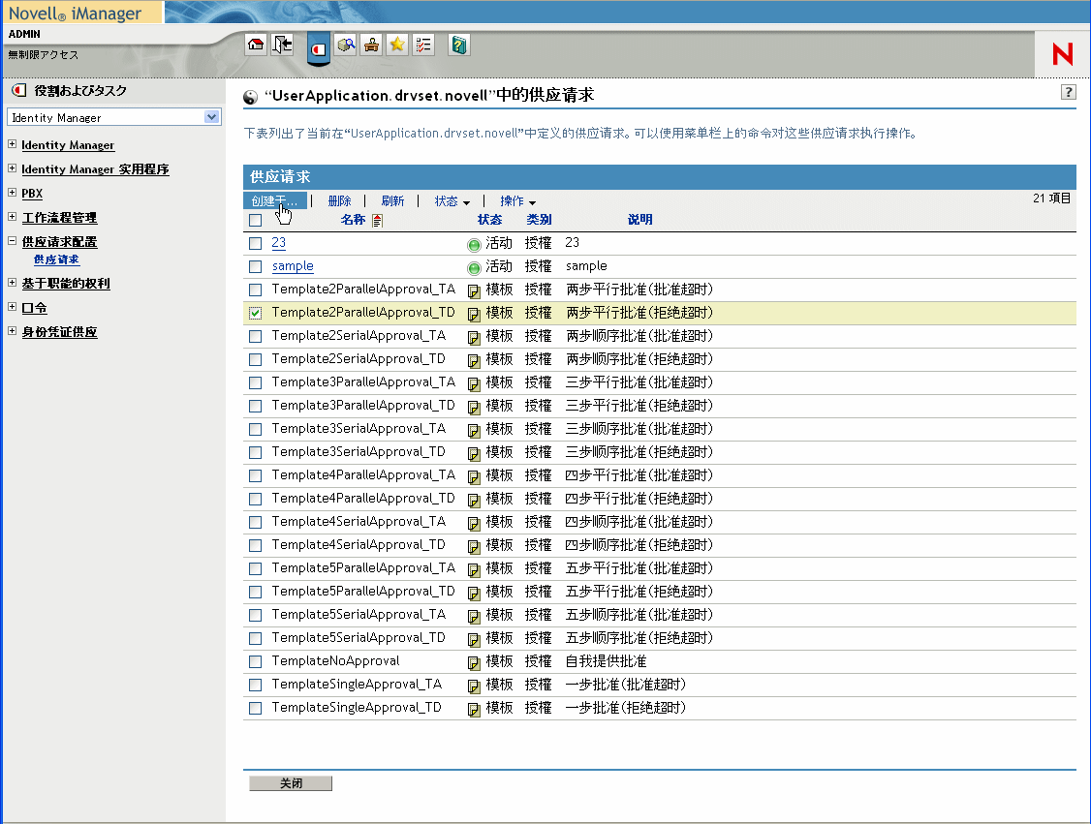Click the Exit door icon
1091x824 pixels.
(x=282, y=45)
